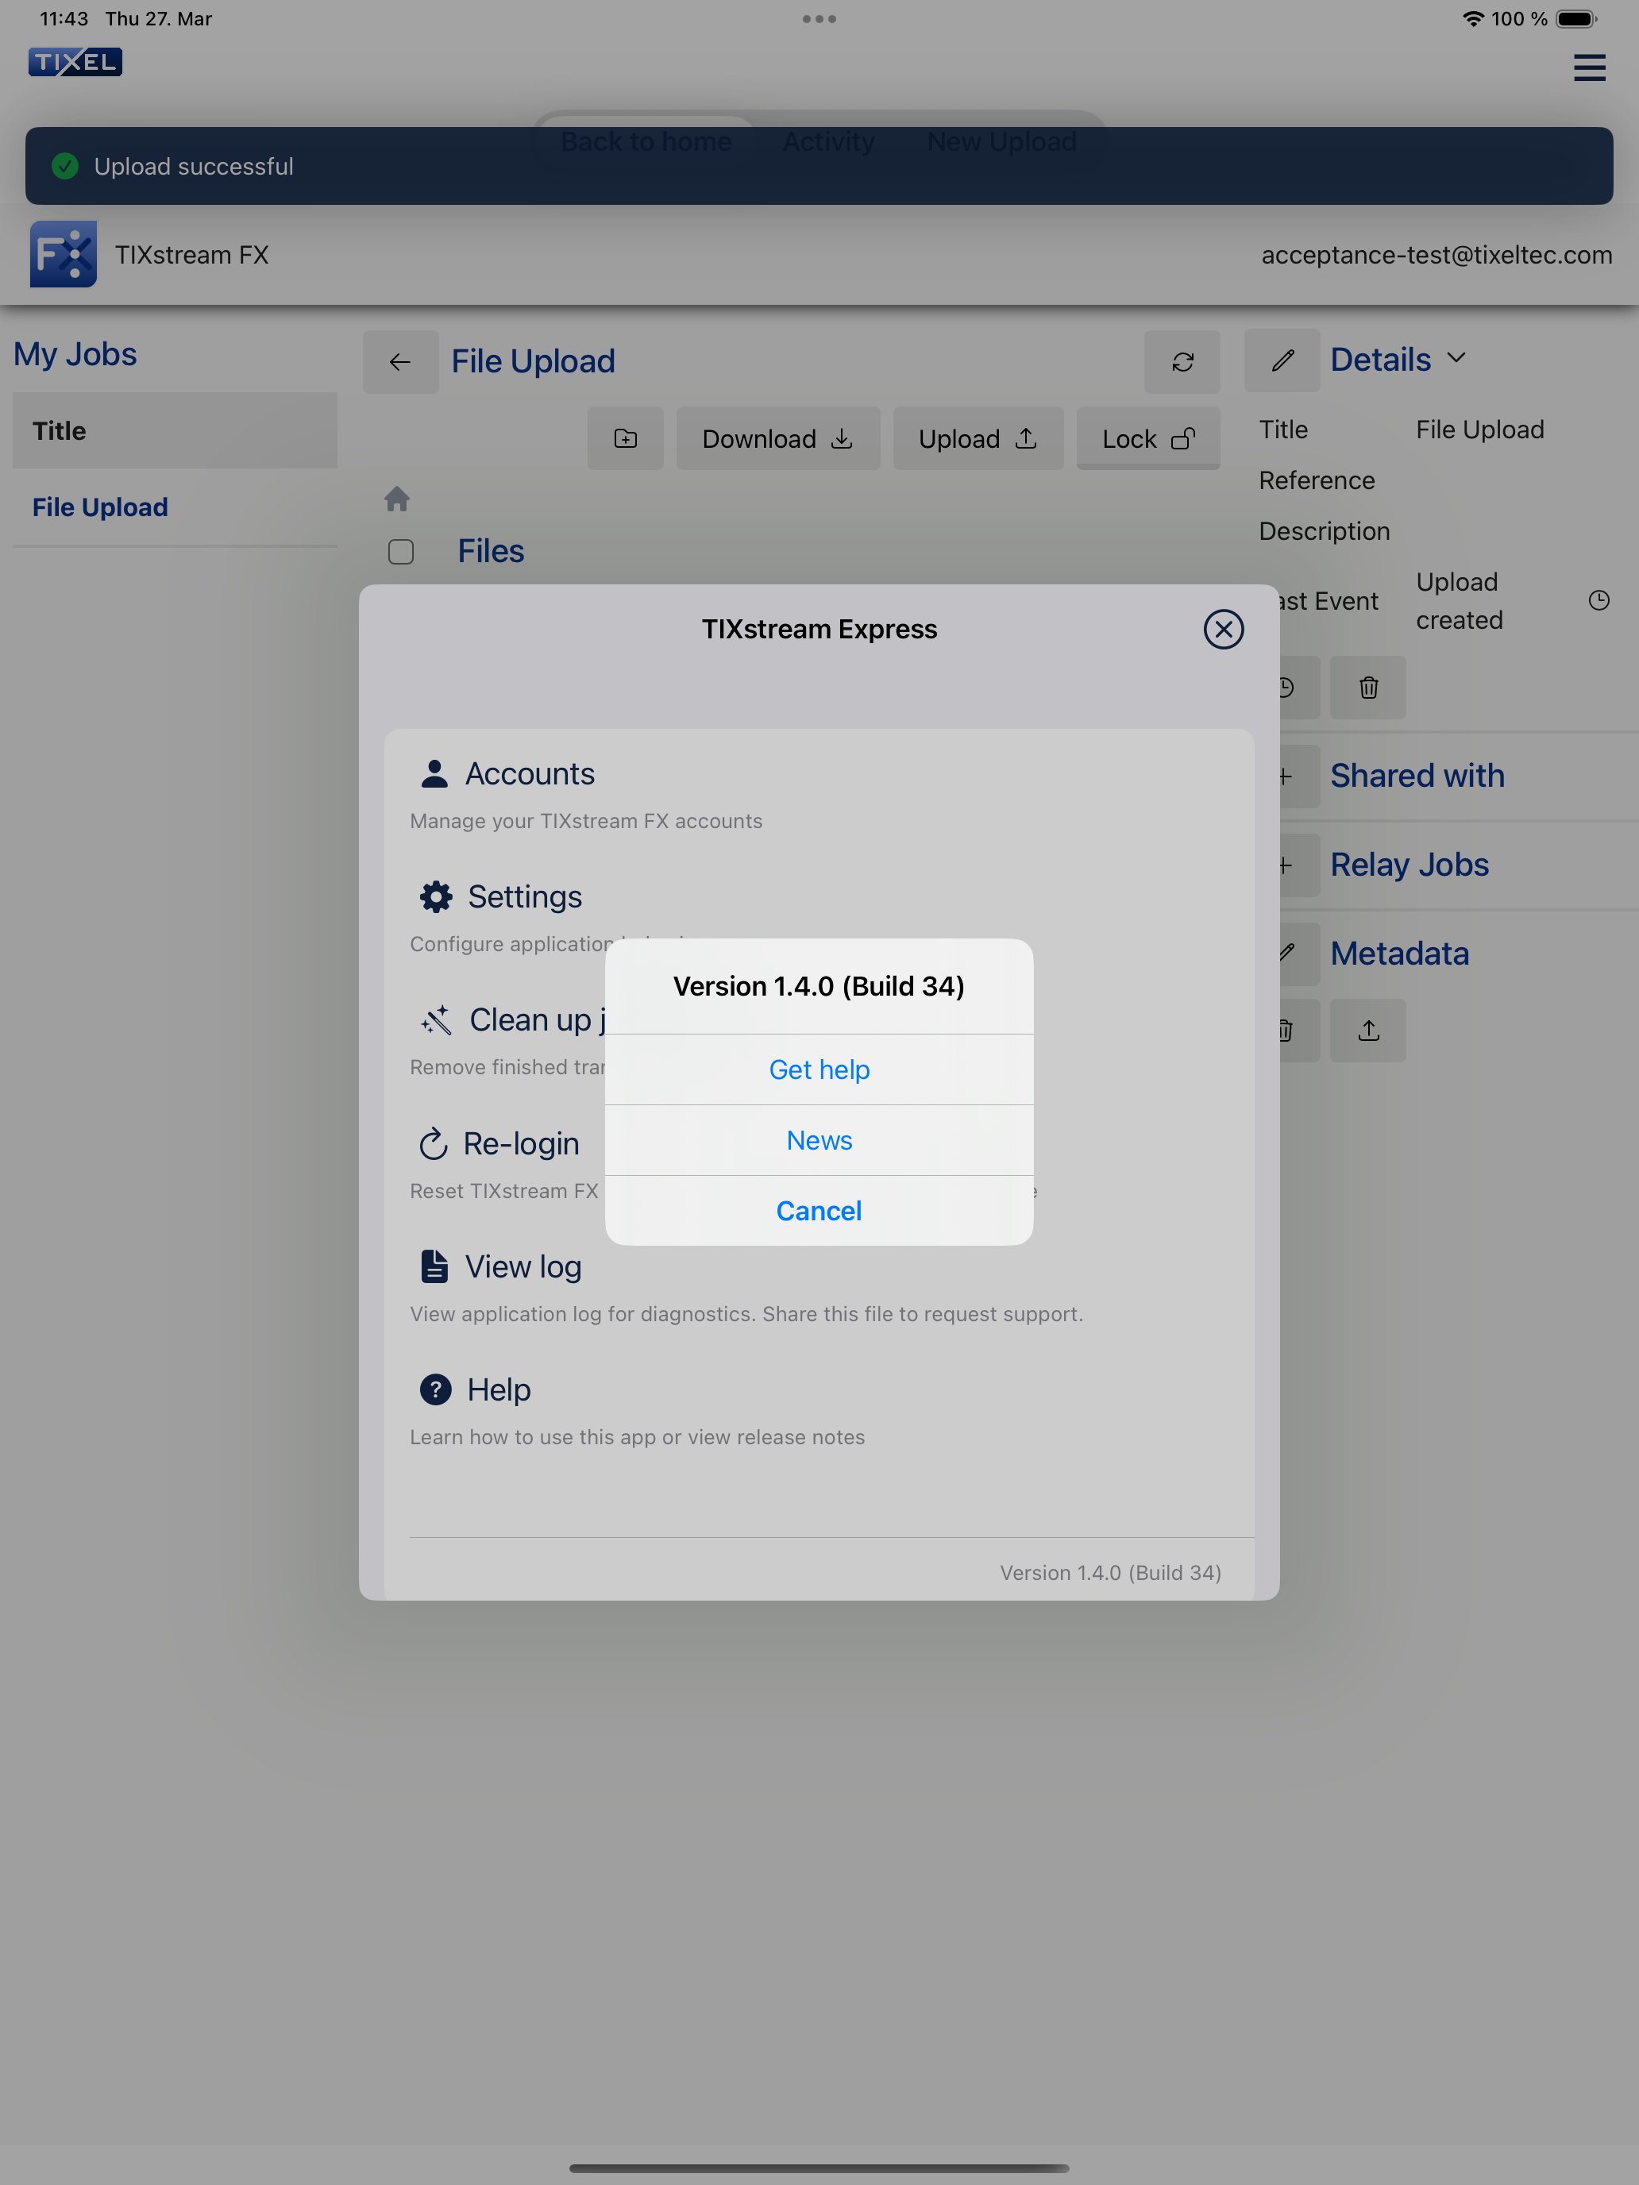This screenshot has width=1639, height=2185.
Task: Open the Relay Jobs section
Action: click(1409, 865)
